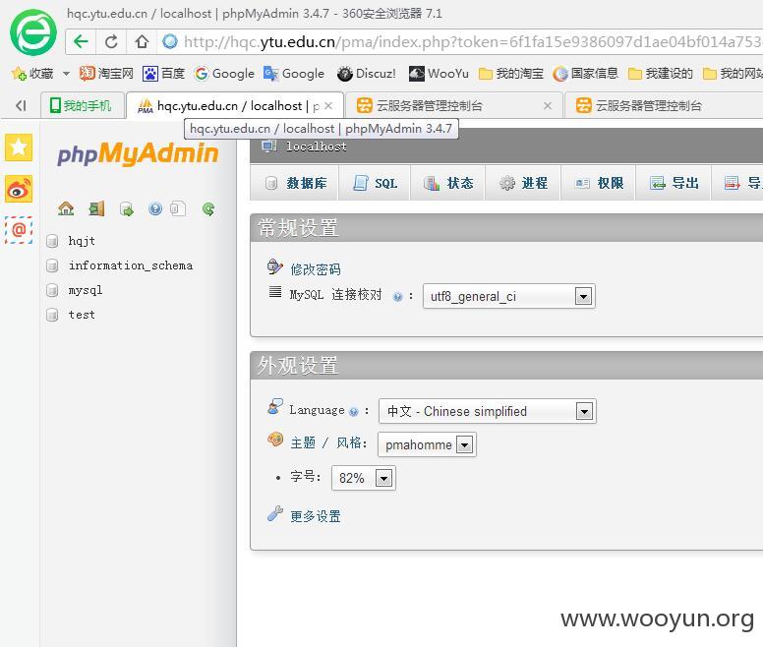
Task: Select test database in tree
Action: pos(82,315)
